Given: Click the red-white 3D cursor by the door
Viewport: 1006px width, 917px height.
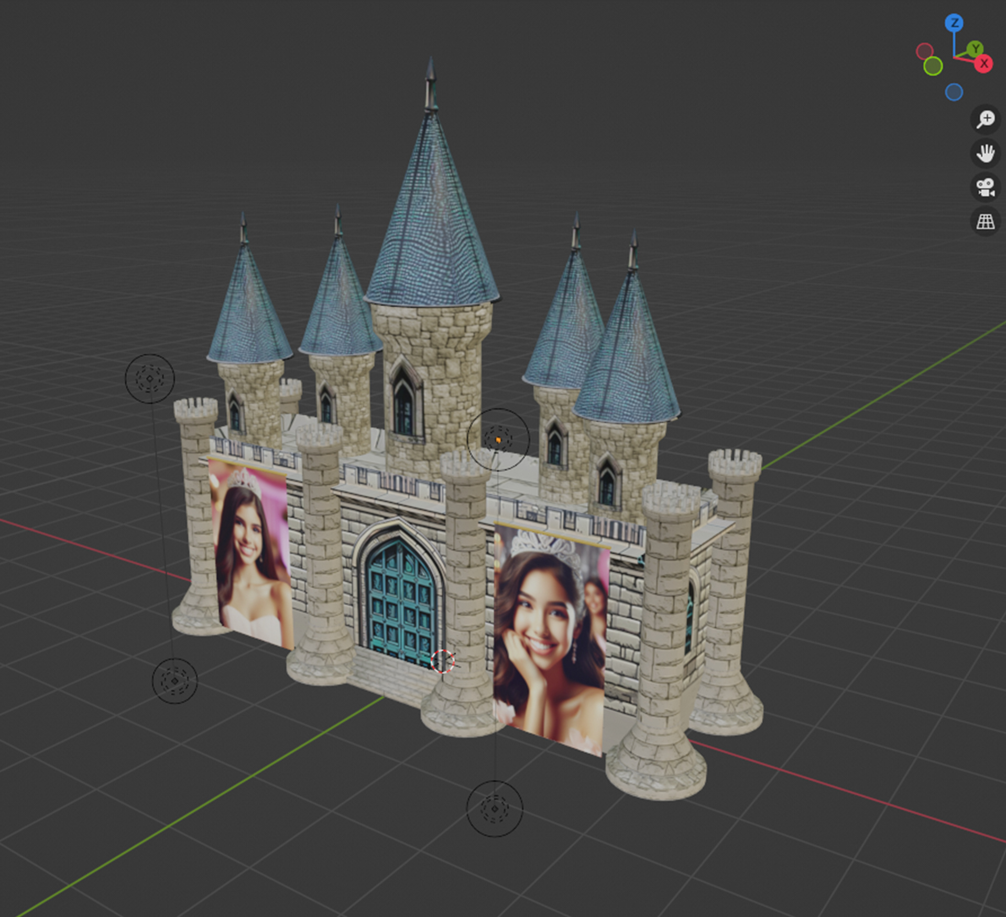Looking at the screenshot, I should [443, 661].
